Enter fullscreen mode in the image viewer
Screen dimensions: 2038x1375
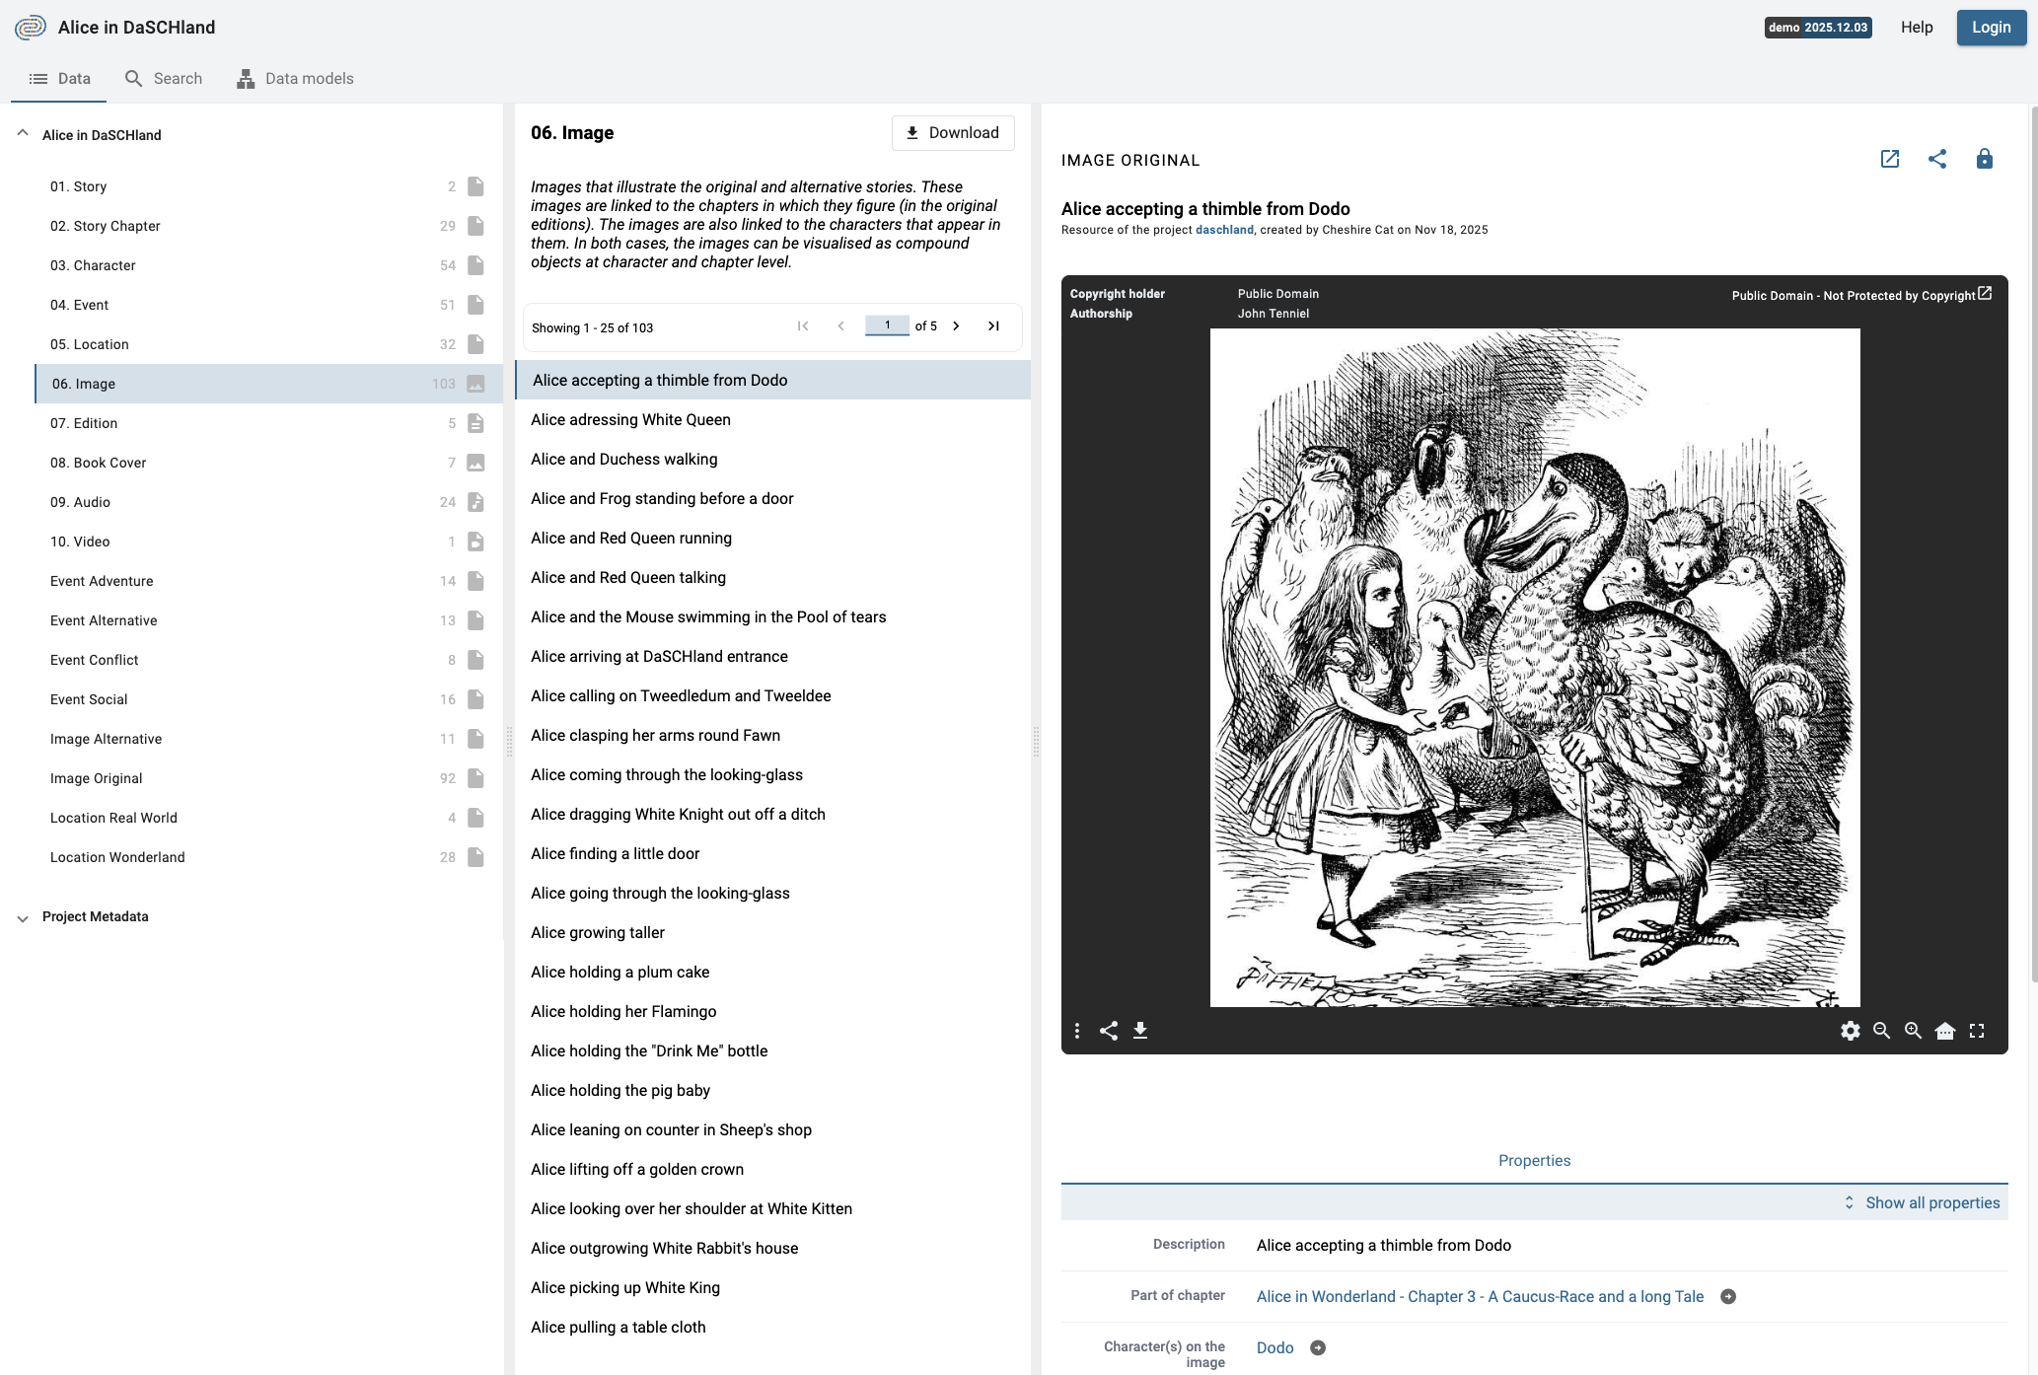click(x=1977, y=1031)
